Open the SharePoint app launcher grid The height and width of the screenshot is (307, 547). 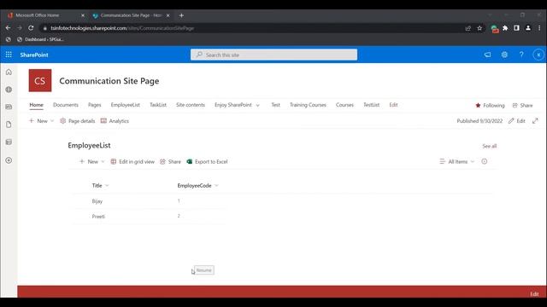coord(9,55)
